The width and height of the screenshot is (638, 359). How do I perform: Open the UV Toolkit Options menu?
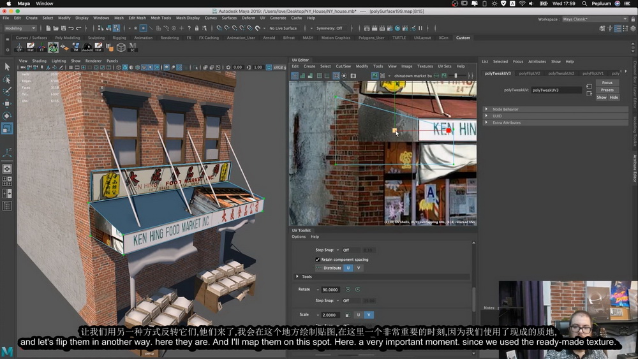[x=298, y=237]
